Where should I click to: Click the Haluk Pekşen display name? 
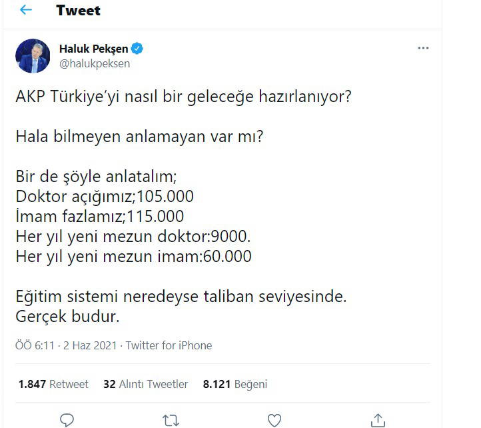95,49
